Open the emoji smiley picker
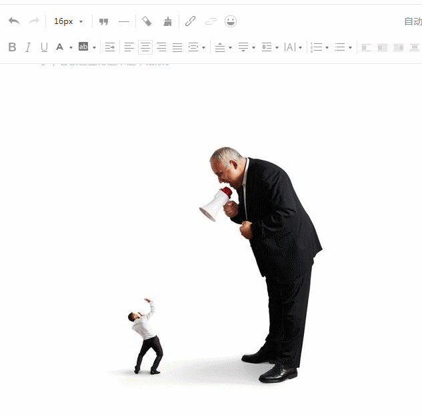The height and width of the screenshot is (417, 422). pyautogui.click(x=231, y=21)
